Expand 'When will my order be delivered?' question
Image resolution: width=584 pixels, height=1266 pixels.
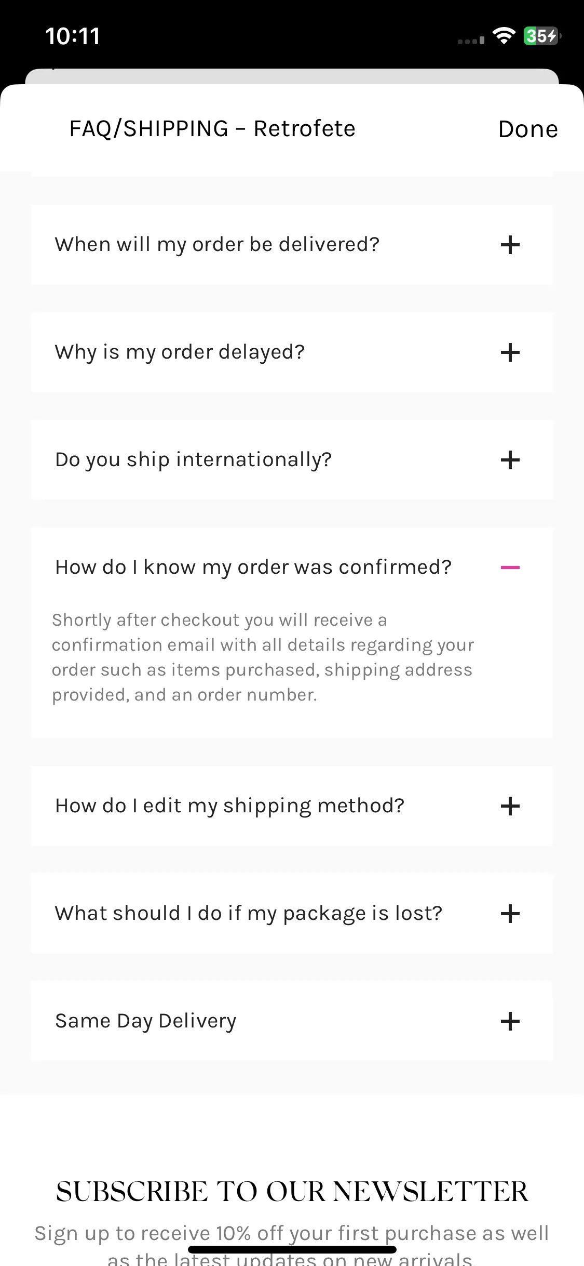(292, 245)
